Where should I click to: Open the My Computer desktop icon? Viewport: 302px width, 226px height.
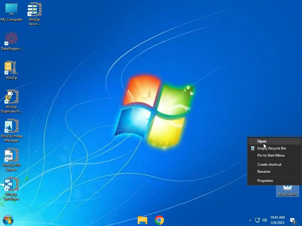[12, 12]
